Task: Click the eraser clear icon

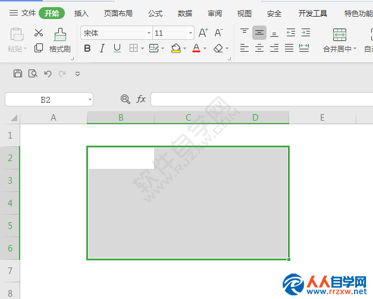Action: 218,48
